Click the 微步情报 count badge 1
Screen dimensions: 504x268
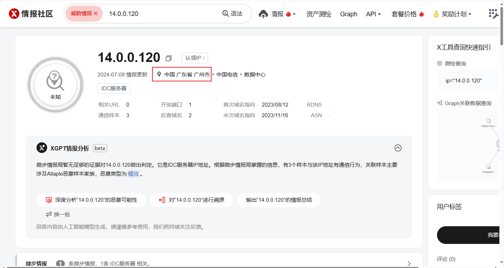[x=60, y=264]
